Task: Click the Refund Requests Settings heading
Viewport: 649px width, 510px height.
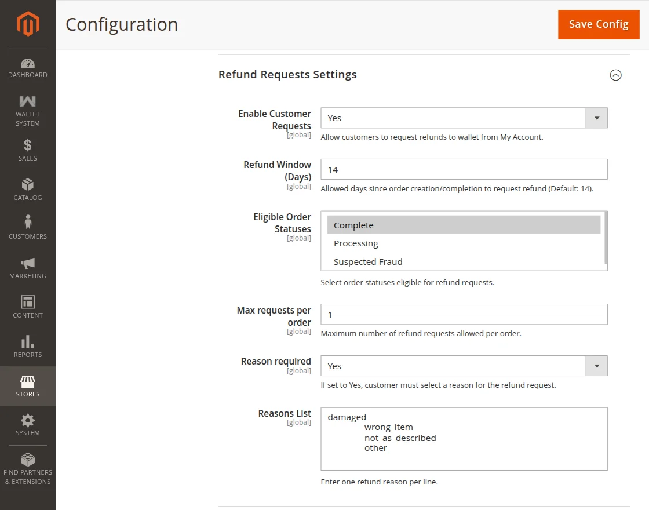Action: click(287, 75)
